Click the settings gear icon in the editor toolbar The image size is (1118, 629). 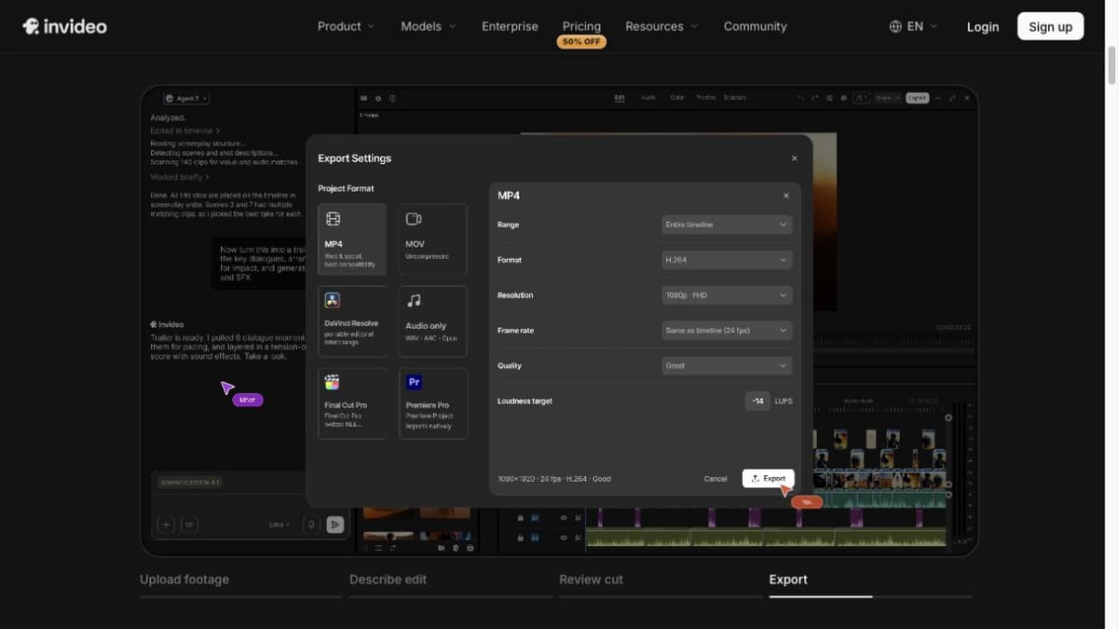[x=377, y=98]
